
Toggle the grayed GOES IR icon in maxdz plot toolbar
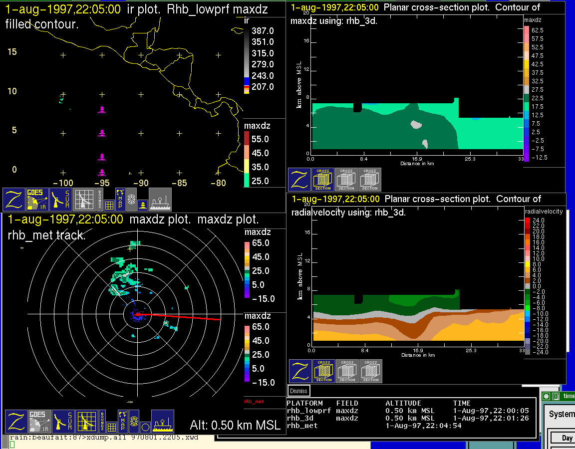pos(39,421)
